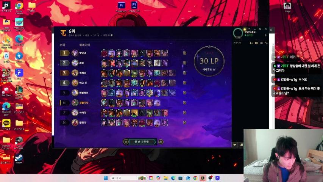Open match detail icon for rank 6 row
This screenshot has height=182, width=323.
pos(184,102)
